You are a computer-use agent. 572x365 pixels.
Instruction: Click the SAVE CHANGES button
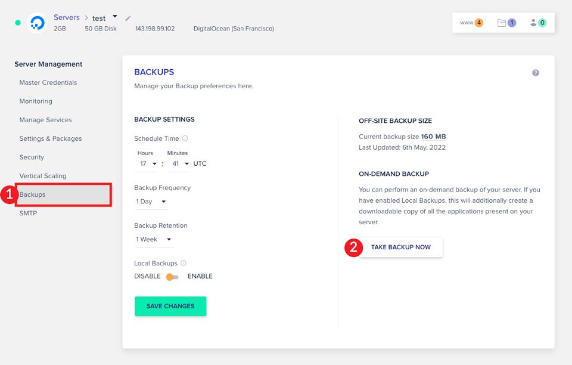170,306
